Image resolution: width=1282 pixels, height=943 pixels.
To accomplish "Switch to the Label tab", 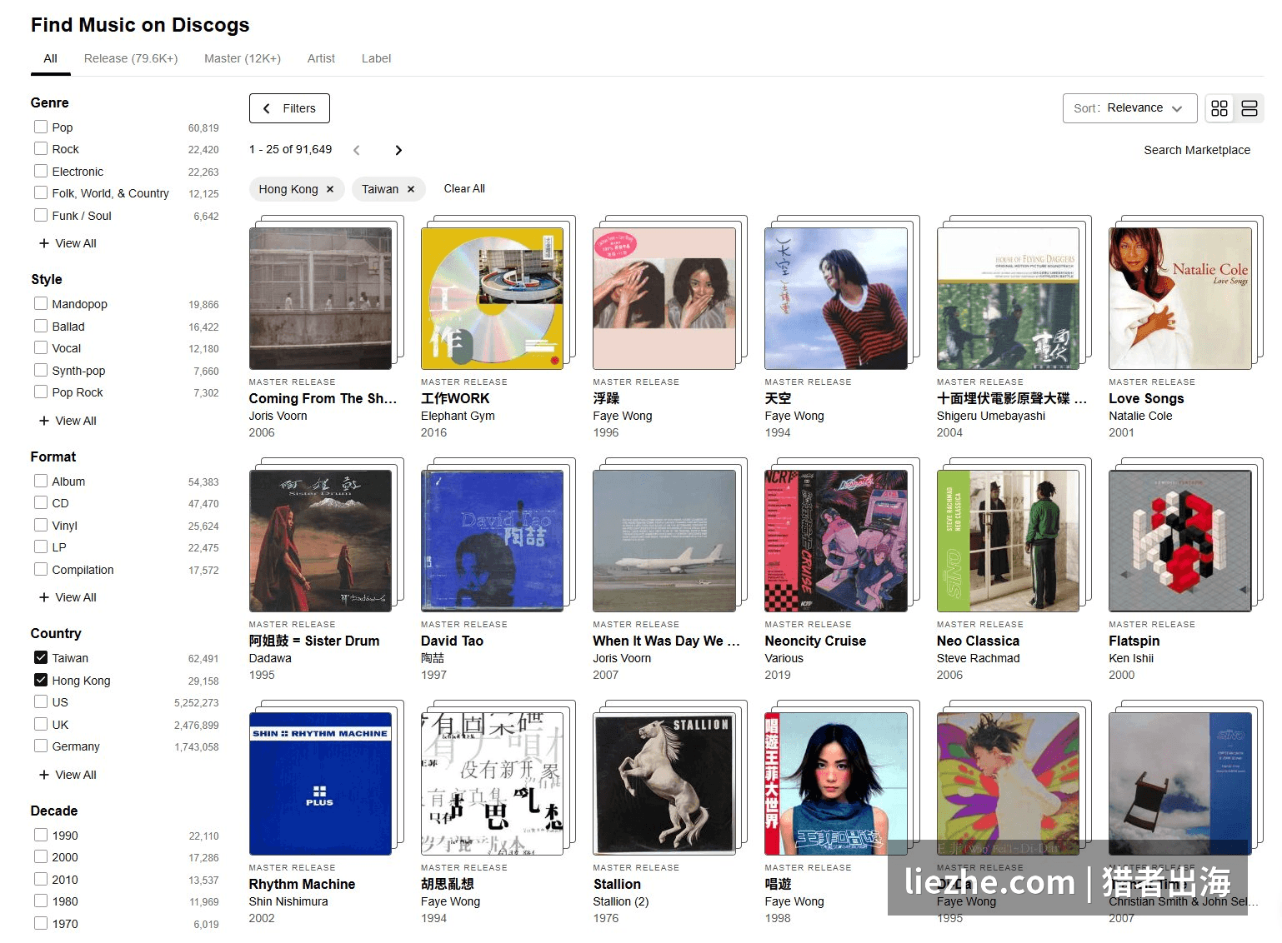I will pos(376,58).
